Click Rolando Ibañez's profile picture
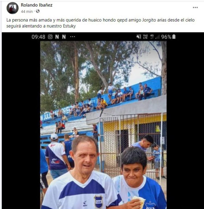This screenshot has width=204, height=209. (13, 8)
